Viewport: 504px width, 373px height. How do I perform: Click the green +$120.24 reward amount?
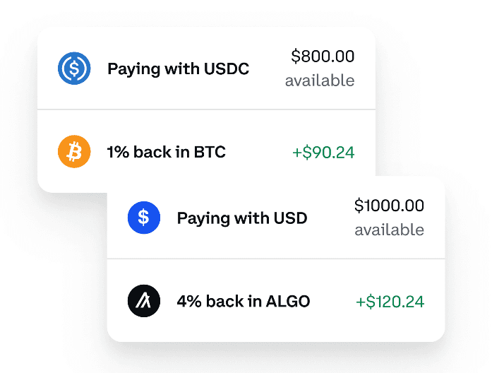(x=390, y=302)
